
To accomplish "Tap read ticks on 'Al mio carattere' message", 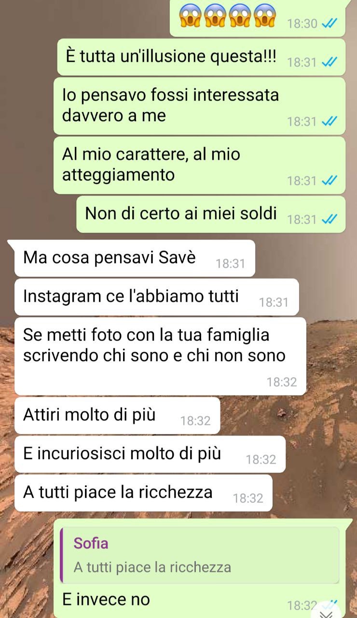I will (330, 181).
